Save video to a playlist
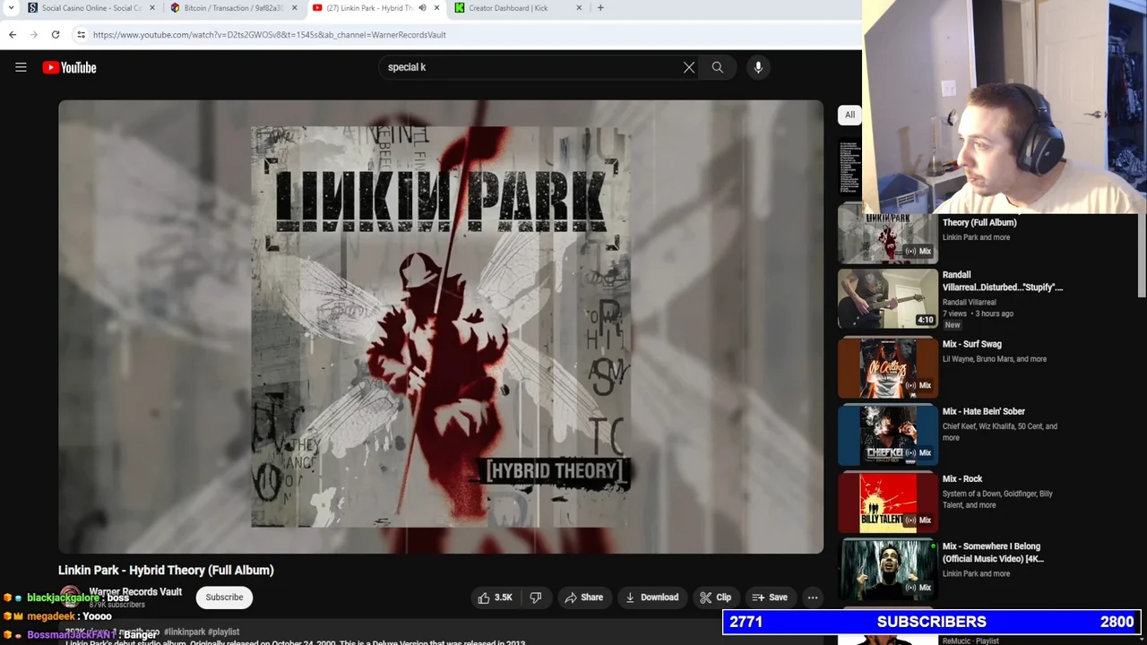Viewport: 1147px width, 645px height. point(770,598)
